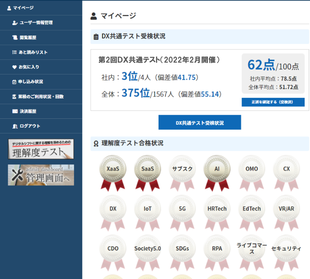Click the user-edit icon beside ユーザー情報管理

tap(15, 23)
